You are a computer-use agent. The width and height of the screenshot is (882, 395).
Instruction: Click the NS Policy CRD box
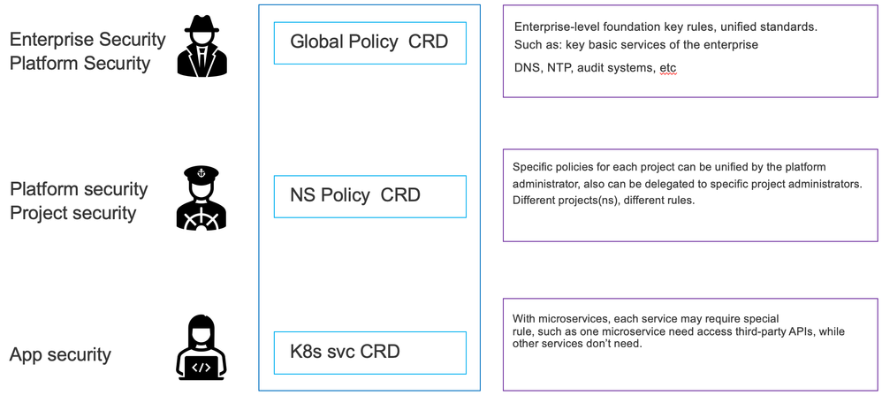[369, 195]
